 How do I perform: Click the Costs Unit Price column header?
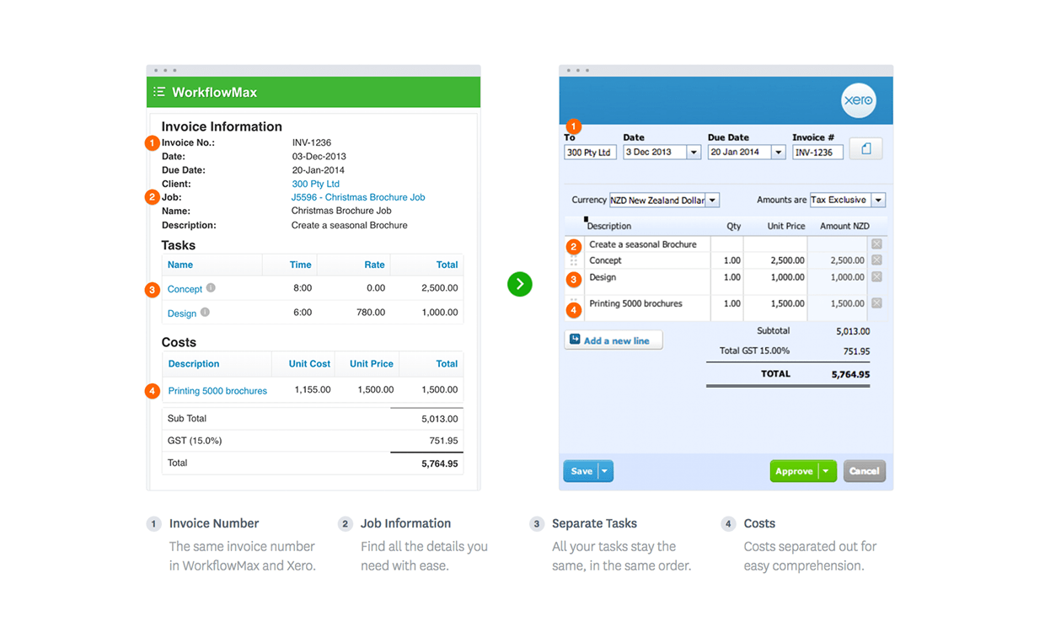coord(372,364)
